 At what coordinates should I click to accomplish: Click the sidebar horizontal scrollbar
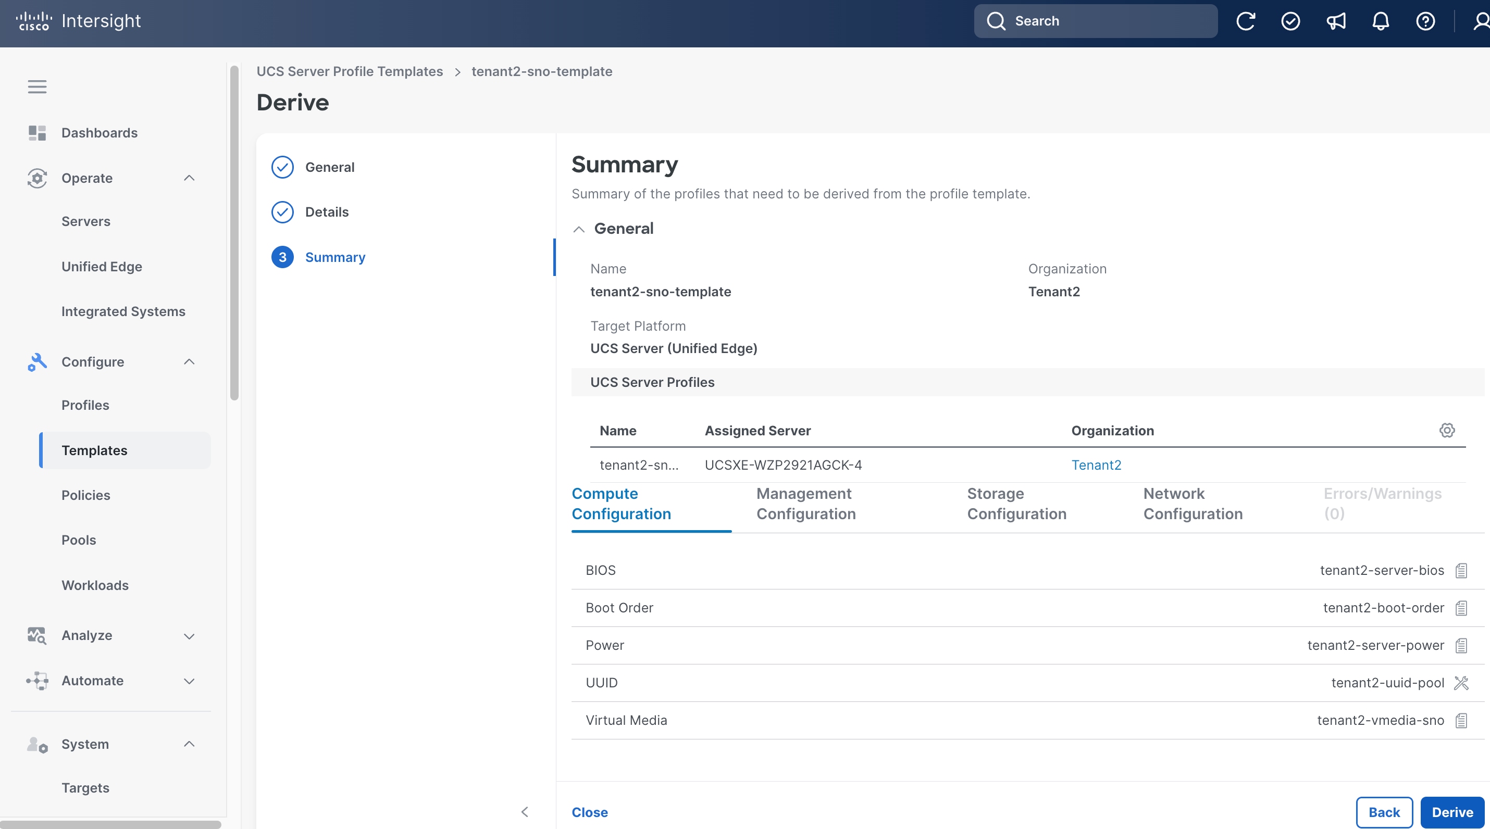[x=110, y=824]
